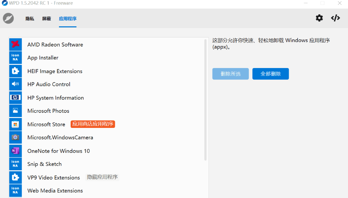Click the circular WPD logo icon

pos(8,18)
